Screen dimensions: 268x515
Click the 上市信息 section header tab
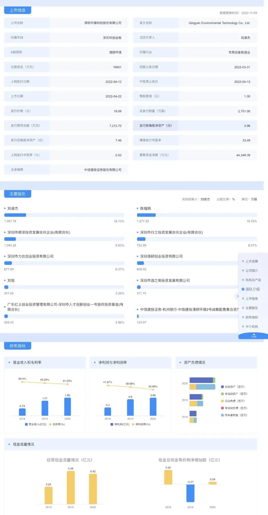[17, 10]
